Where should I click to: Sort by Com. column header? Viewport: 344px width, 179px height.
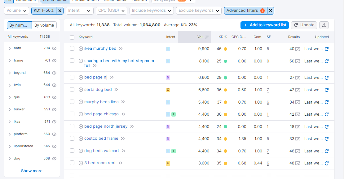pos(258,37)
